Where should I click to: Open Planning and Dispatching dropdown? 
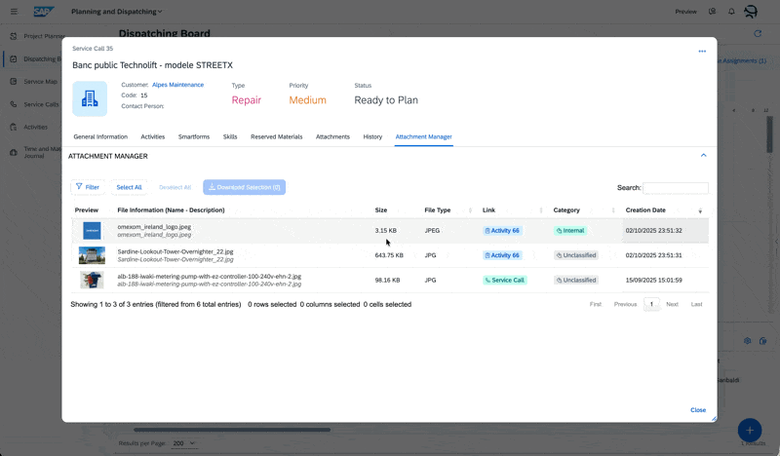click(117, 12)
